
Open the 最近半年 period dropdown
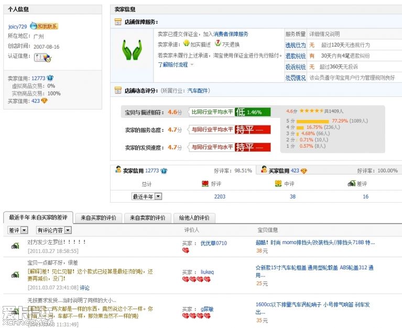(x=147, y=196)
